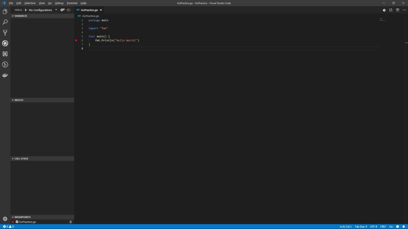
Task: Open the Terminal menu
Action: [x=72, y=3]
